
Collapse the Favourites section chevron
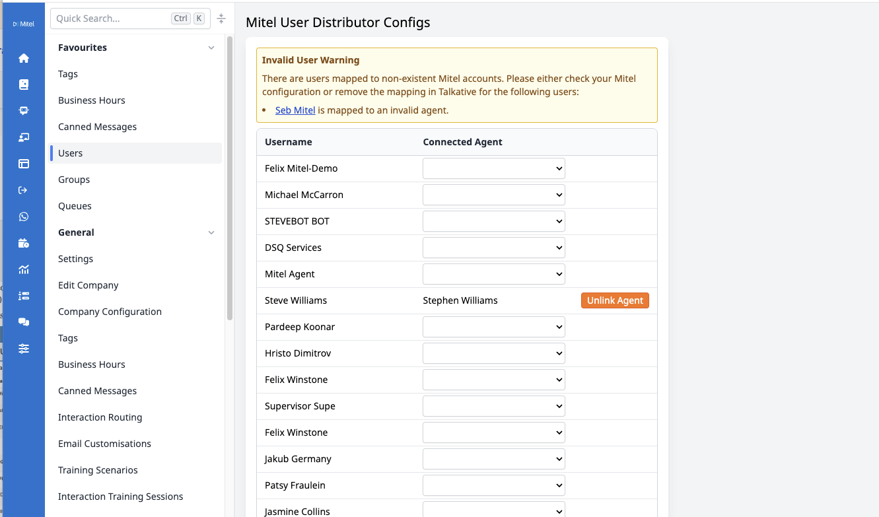pos(211,48)
